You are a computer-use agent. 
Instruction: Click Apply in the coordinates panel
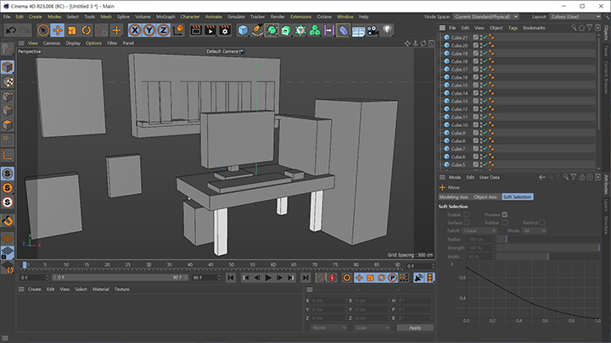[415, 328]
